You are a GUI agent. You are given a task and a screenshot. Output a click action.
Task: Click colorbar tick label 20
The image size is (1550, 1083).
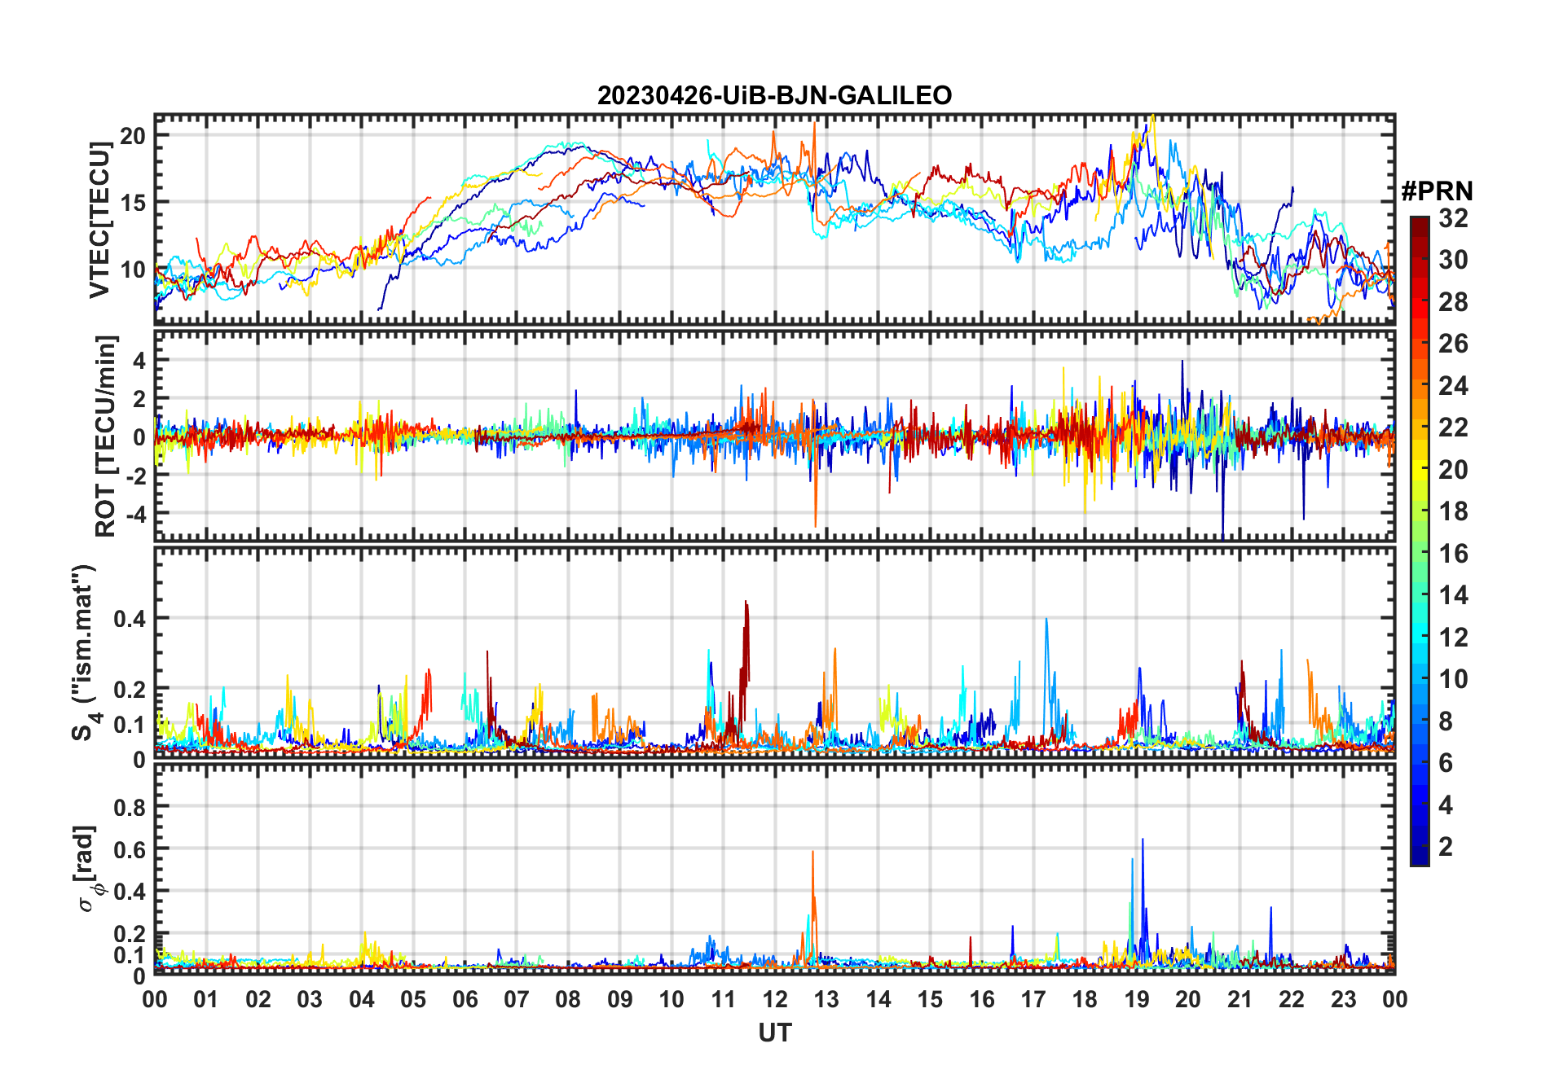click(1453, 469)
